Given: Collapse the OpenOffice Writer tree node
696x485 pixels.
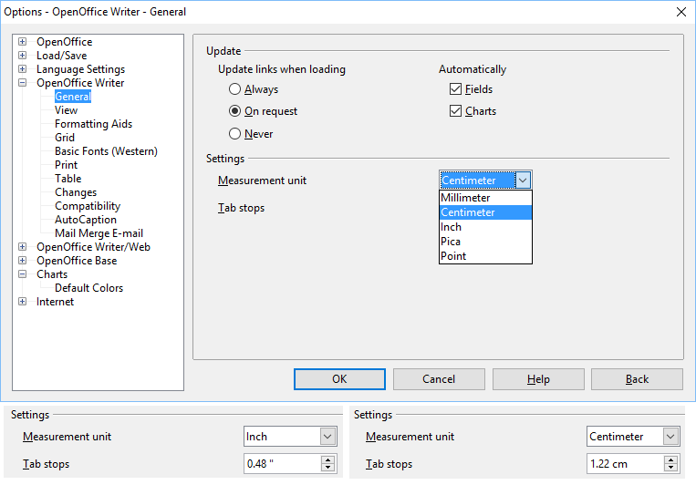Looking at the screenshot, I should click(x=23, y=83).
